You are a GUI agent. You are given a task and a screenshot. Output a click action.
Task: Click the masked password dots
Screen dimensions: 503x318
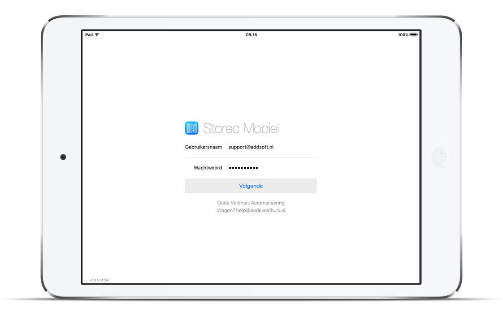click(243, 168)
